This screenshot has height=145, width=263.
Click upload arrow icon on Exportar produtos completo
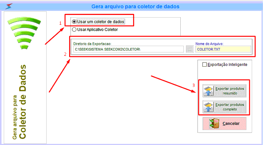(208, 107)
